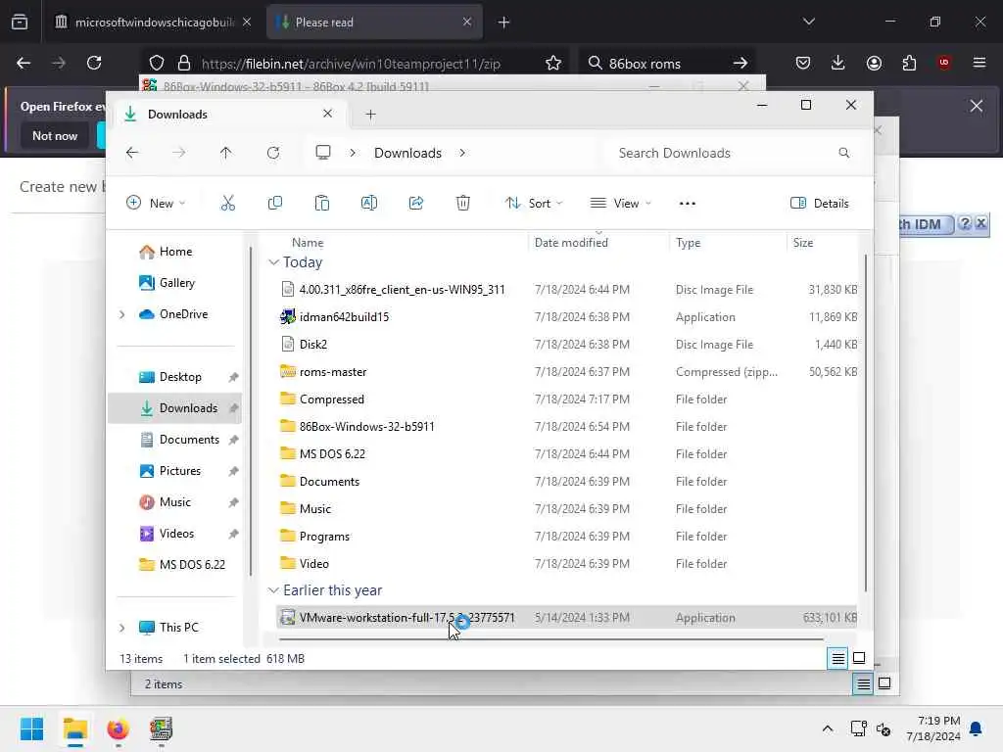Click the horizontal scrollbar under file list
This screenshot has width=1003, height=752.
click(x=551, y=638)
